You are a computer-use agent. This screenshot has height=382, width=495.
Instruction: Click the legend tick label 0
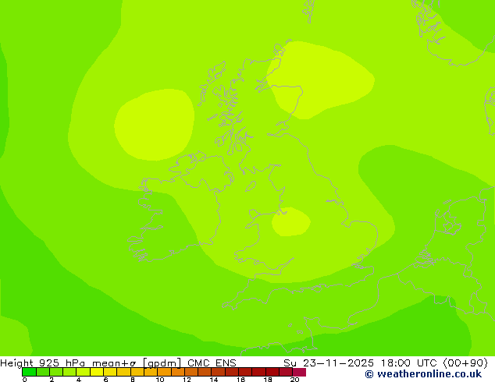25,380
